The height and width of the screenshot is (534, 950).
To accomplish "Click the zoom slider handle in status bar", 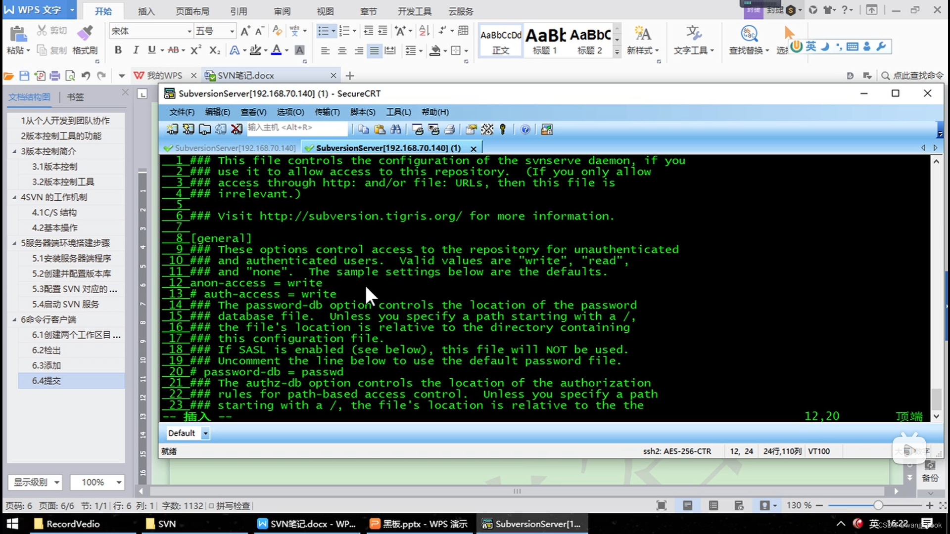I will (878, 505).
